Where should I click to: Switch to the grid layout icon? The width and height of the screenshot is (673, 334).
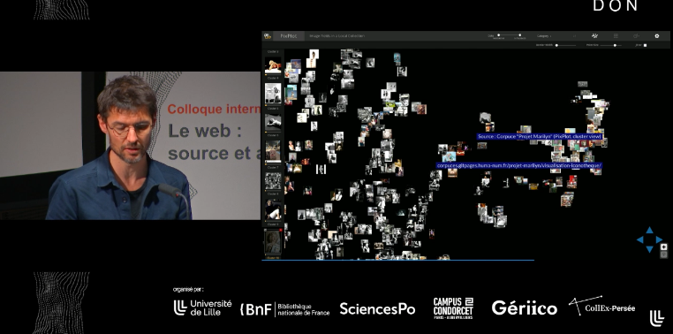[616, 36]
